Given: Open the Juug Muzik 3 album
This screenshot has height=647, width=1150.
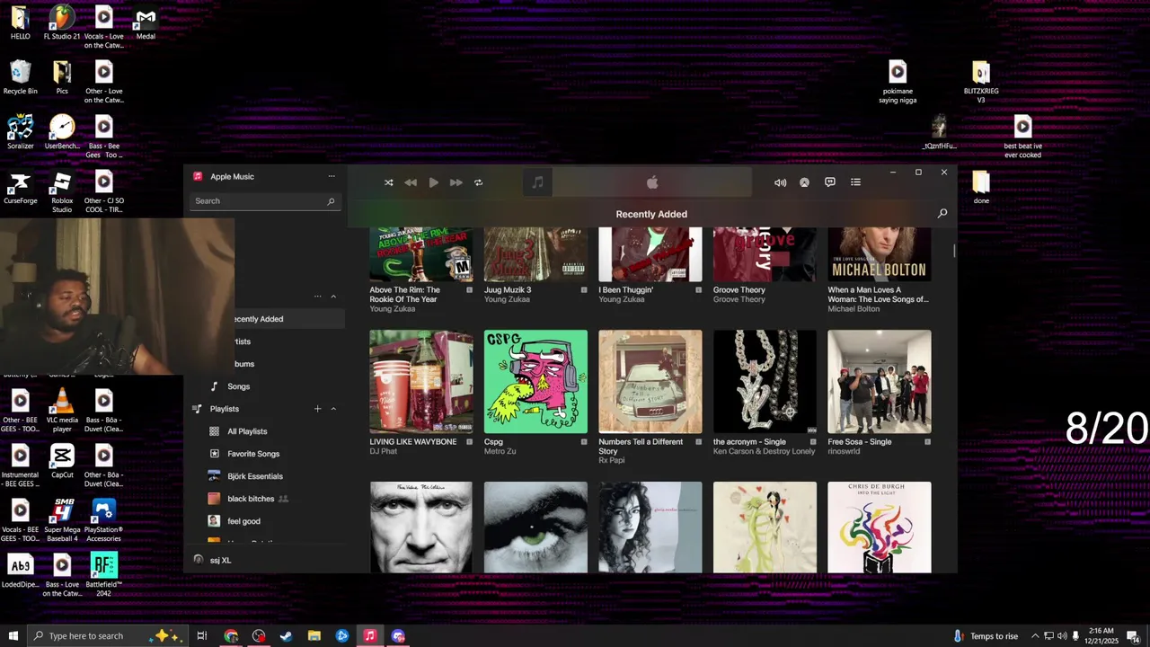Looking at the screenshot, I should click(x=535, y=254).
